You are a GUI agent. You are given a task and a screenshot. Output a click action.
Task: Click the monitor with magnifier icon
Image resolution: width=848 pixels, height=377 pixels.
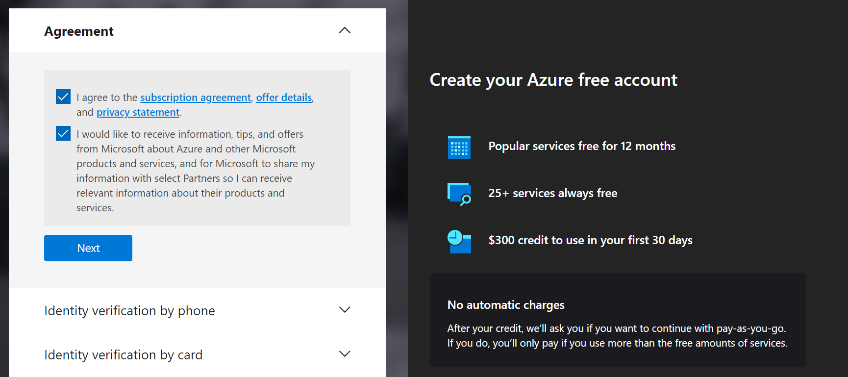(x=459, y=194)
